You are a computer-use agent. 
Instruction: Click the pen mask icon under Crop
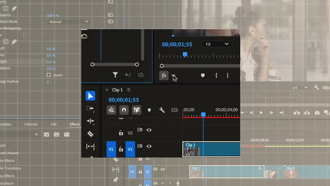[14, 42]
